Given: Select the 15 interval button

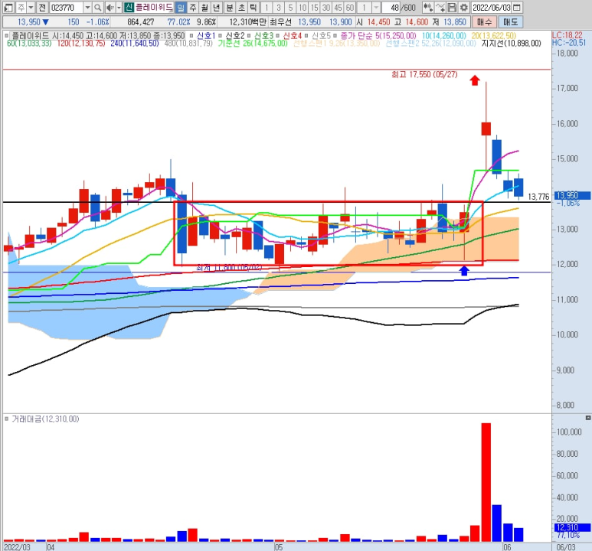Looking at the screenshot, I should click(x=315, y=7).
